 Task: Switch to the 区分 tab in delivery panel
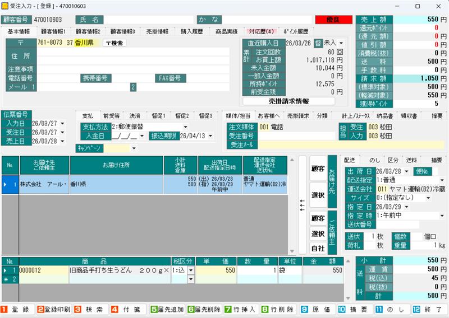point(393,160)
